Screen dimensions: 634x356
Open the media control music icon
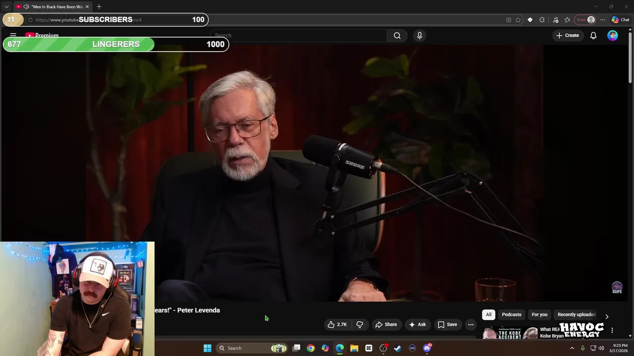(556, 20)
